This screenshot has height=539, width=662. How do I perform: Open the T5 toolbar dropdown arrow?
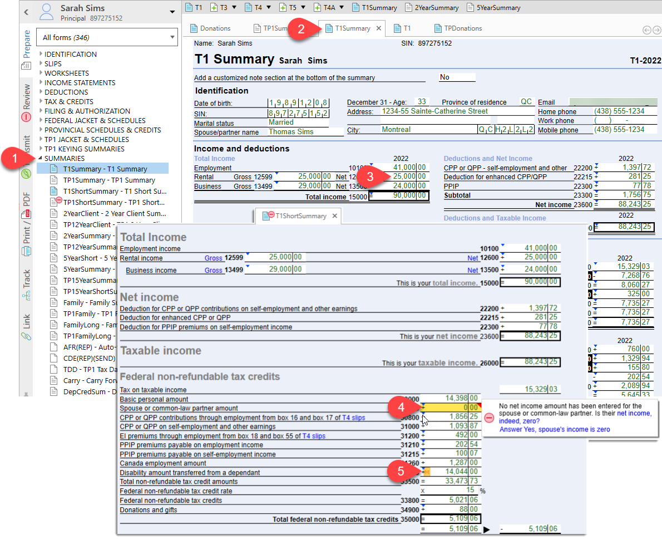303,7
